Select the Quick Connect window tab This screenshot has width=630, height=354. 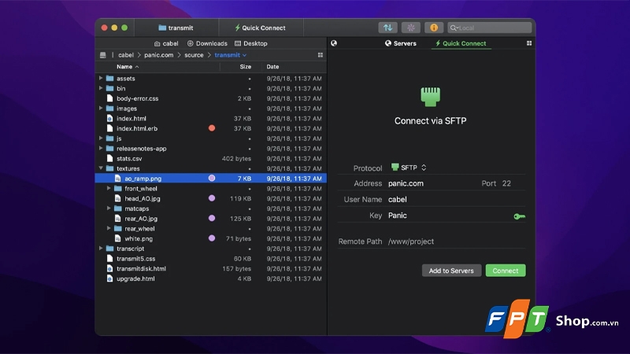pyautogui.click(x=261, y=28)
